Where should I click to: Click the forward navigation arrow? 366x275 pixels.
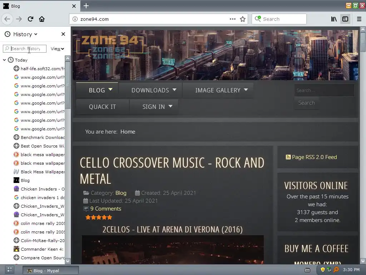tap(19, 19)
